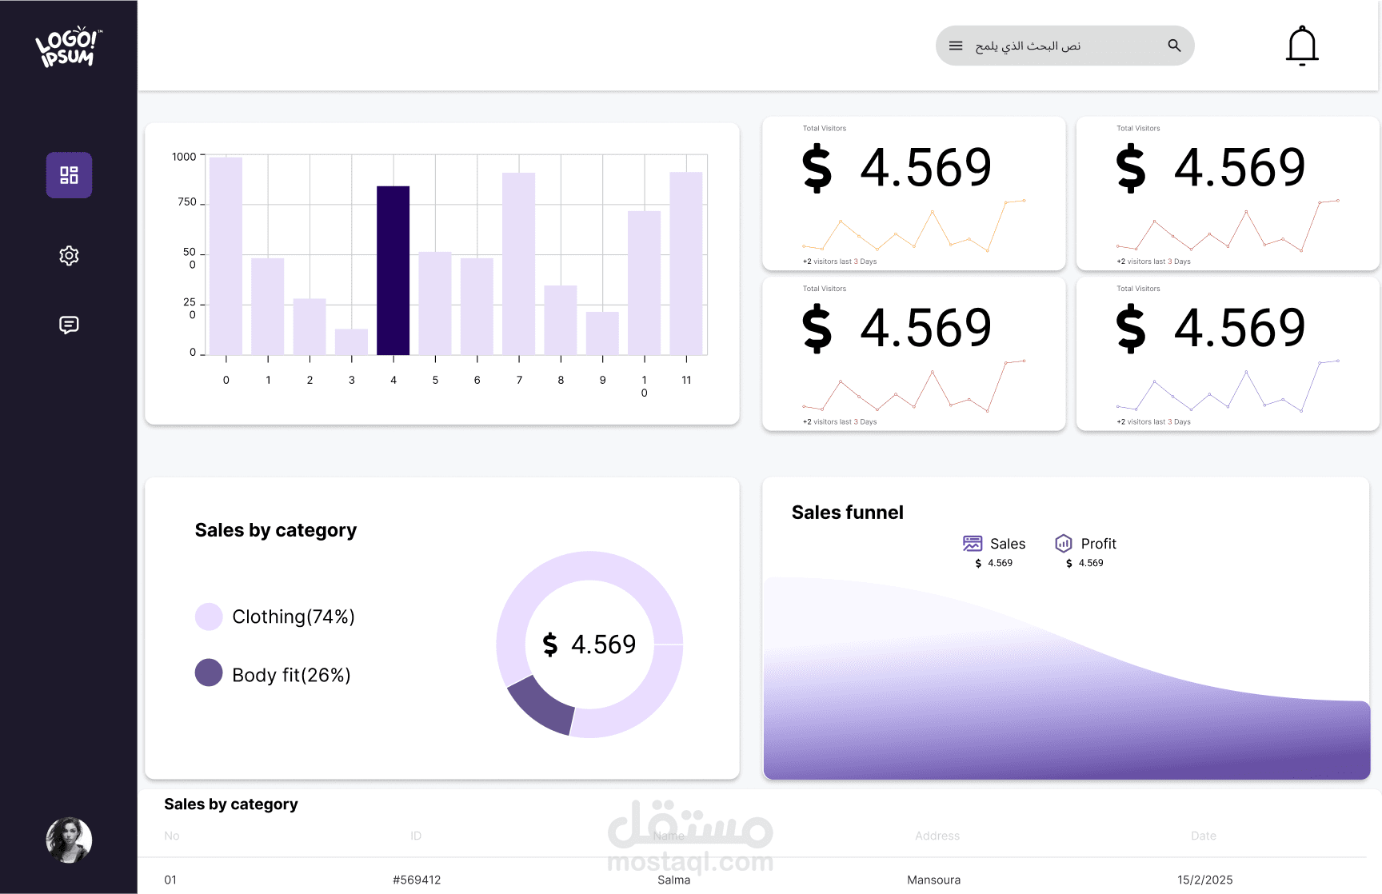Select the dark highlighted bar 4
This screenshot has width=1382, height=894.
[x=393, y=270]
